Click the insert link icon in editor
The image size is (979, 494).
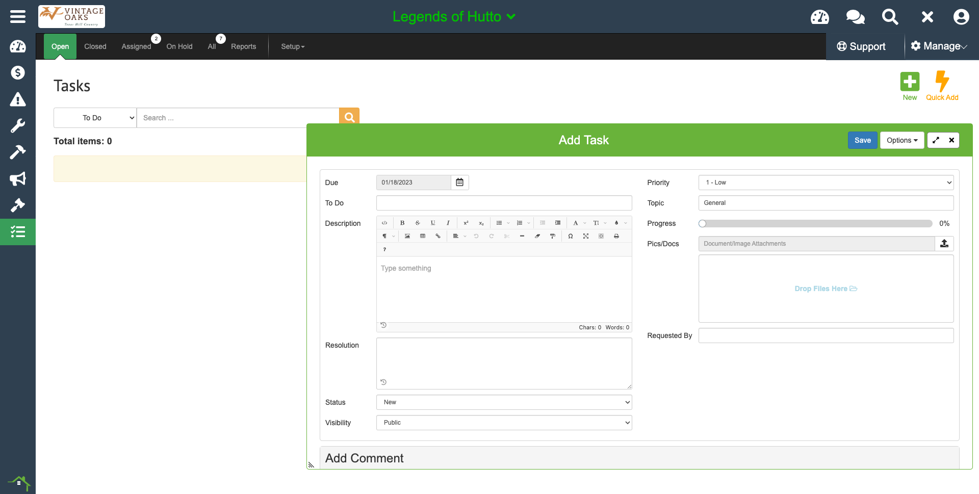click(438, 236)
